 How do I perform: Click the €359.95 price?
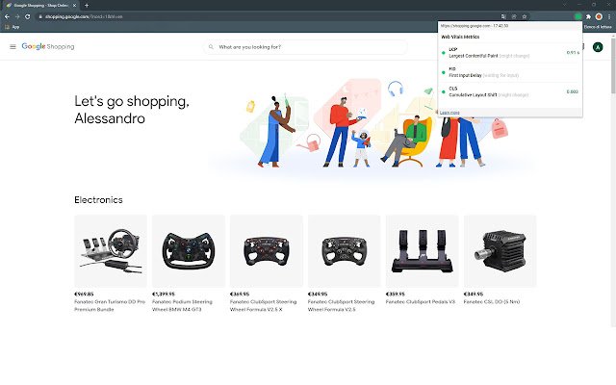396,294
